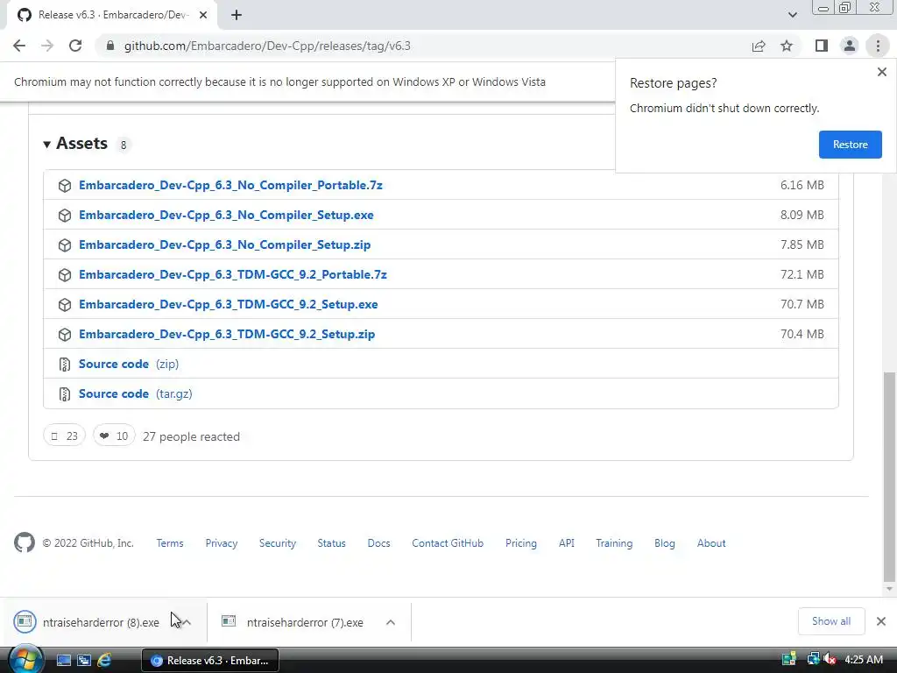Click the reaction button with 23
897x673 pixels.
[x=64, y=436]
